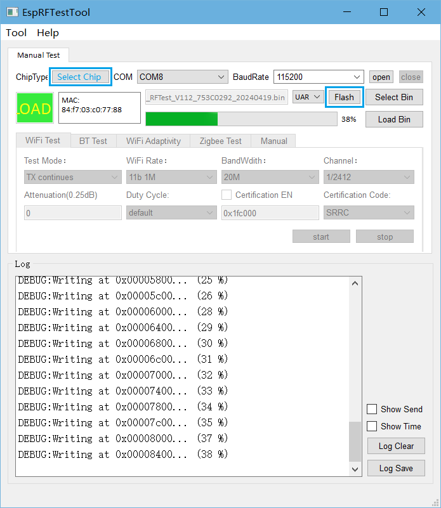Image resolution: width=441 pixels, height=508 pixels.
Task: Toggle the Certification EN checkbox
Action: point(227,195)
